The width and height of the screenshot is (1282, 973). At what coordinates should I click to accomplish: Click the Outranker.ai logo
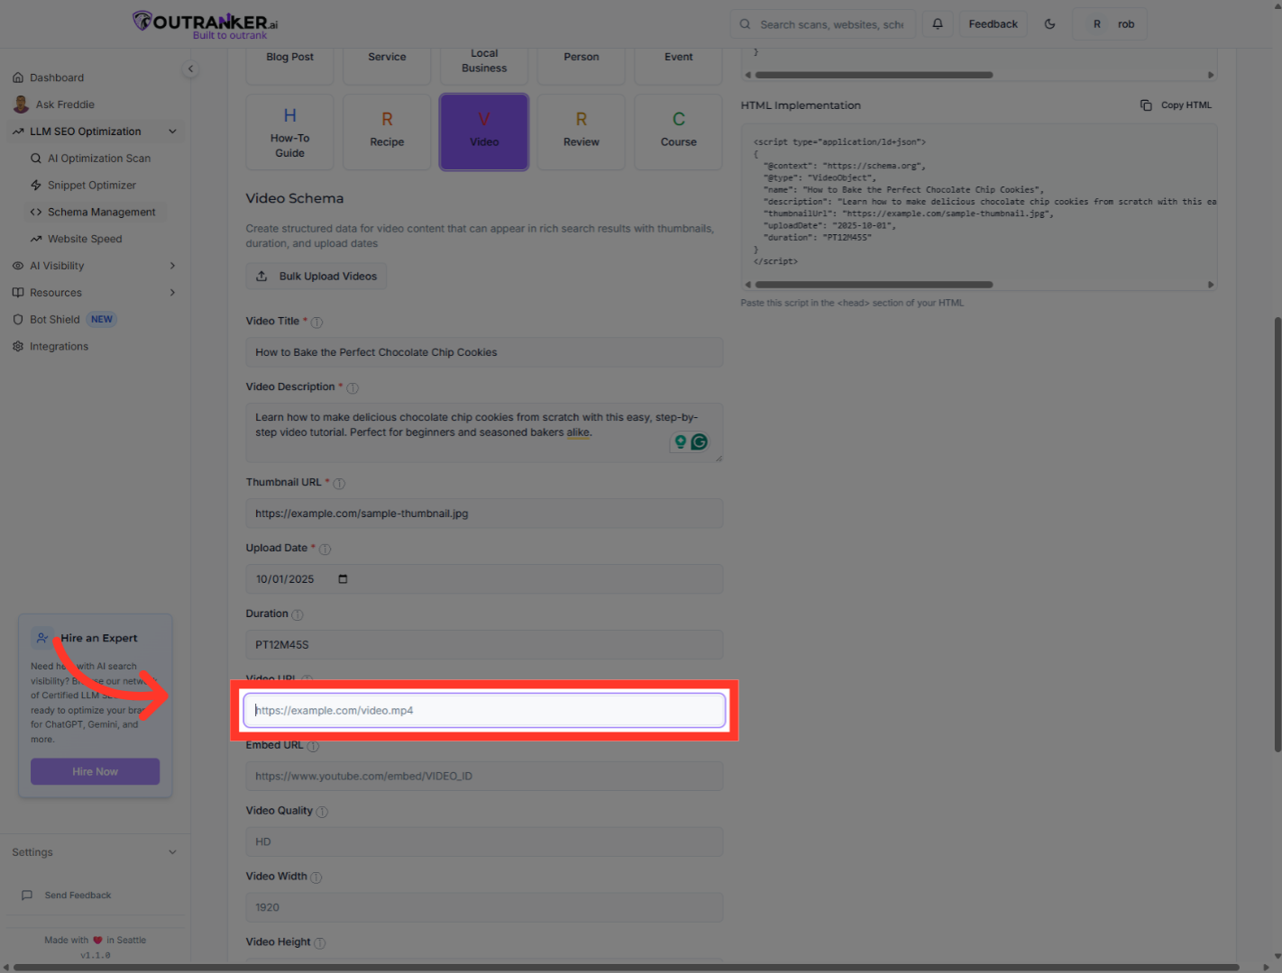coord(206,24)
